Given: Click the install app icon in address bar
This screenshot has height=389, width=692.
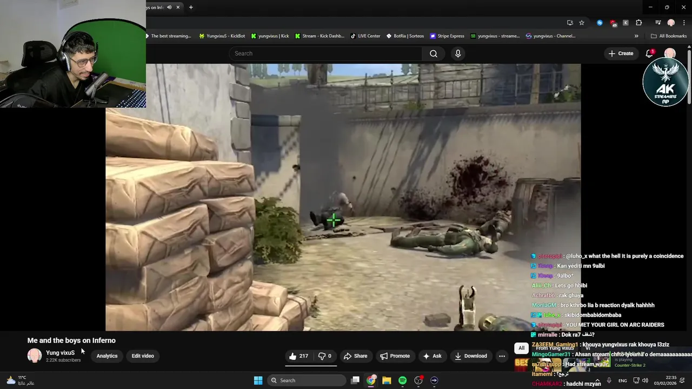Looking at the screenshot, I should (x=570, y=23).
